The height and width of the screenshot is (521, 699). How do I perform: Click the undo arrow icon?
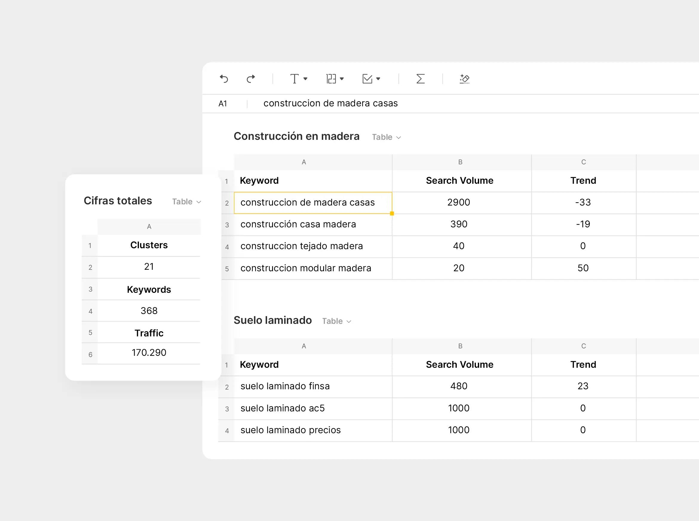tap(224, 79)
